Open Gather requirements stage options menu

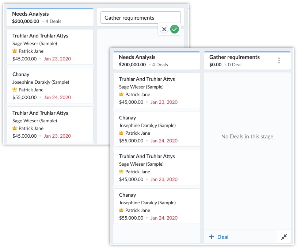coord(279,60)
